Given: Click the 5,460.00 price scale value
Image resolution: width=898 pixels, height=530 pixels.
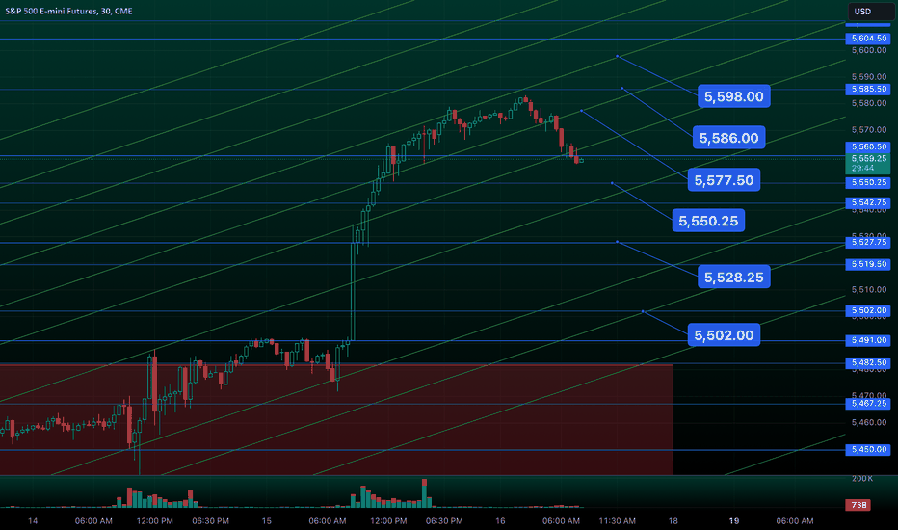Looking at the screenshot, I should [869, 423].
